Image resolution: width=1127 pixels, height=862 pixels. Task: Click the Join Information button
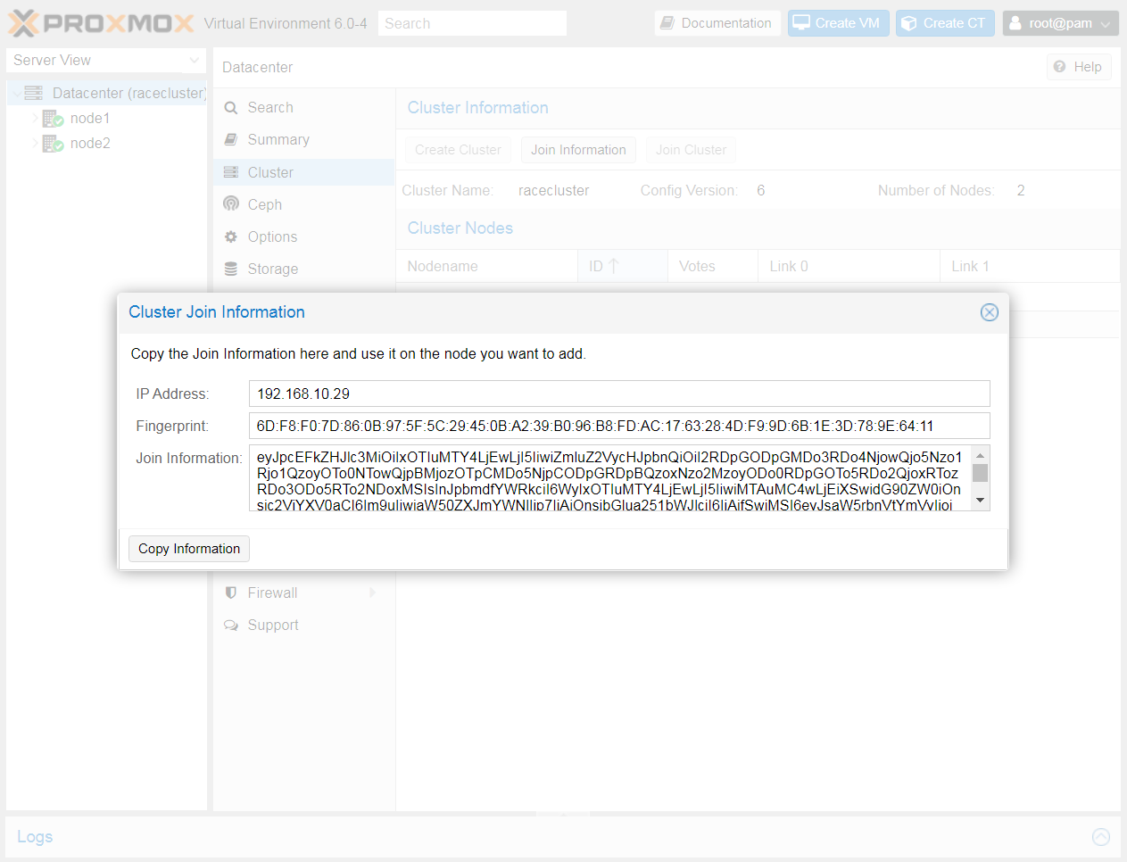coord(578,150)
